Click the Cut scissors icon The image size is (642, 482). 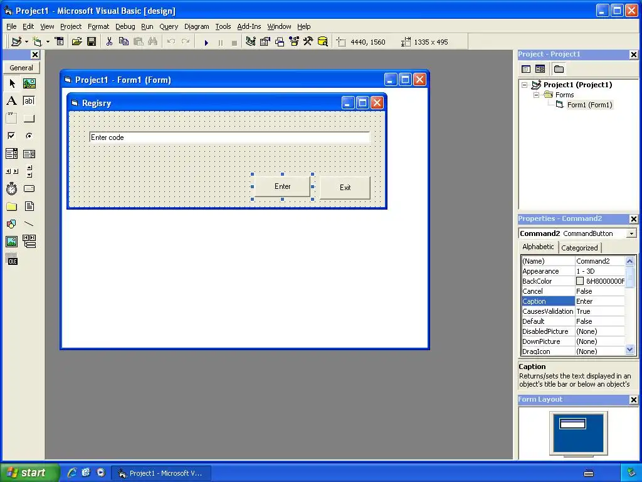pyautogui.click(x=109, y=42)
